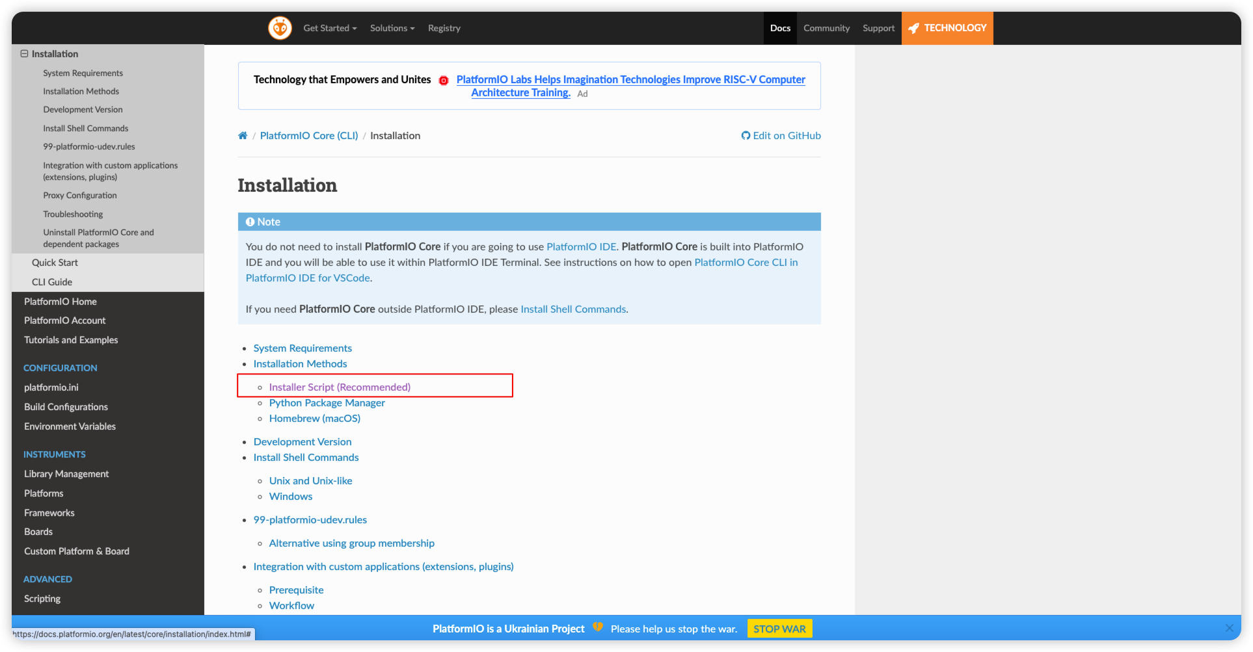Open the Get Started dropdown

(x=330, y=28)
